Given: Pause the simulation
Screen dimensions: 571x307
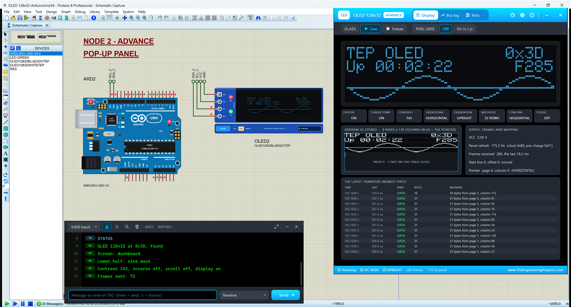Looking at the screenshot, I should click(23, 304).
